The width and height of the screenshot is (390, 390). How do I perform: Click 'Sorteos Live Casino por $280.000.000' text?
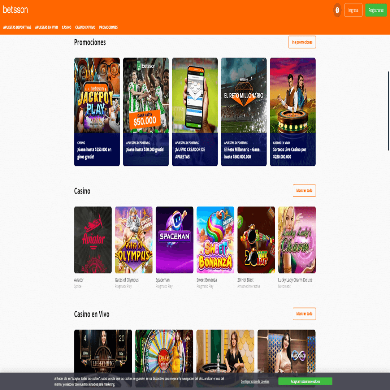click(290, 153)
